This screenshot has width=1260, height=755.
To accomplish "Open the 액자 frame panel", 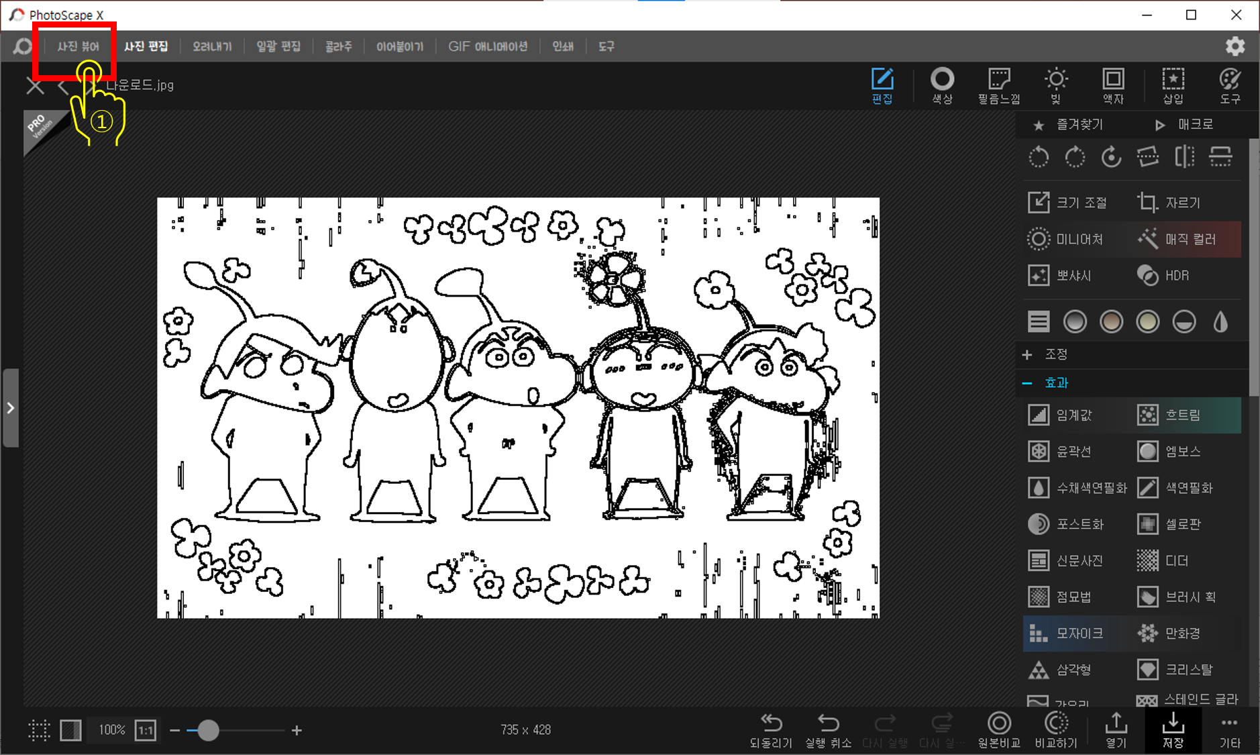I will (x=1113, y=86).
